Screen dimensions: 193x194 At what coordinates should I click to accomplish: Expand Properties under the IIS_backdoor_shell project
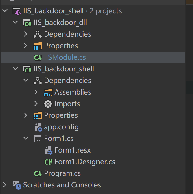(x=25, y=115)
